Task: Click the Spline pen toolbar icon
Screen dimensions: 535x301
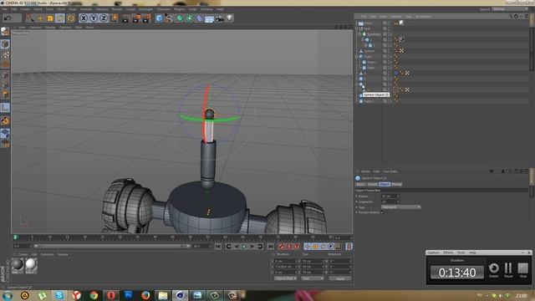Action: tap(169, 18)
